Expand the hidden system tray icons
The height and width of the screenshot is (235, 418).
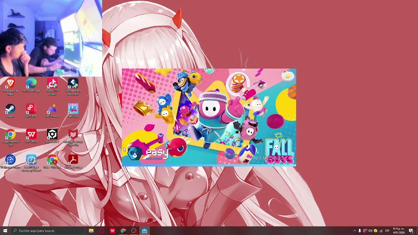[355, 231]
